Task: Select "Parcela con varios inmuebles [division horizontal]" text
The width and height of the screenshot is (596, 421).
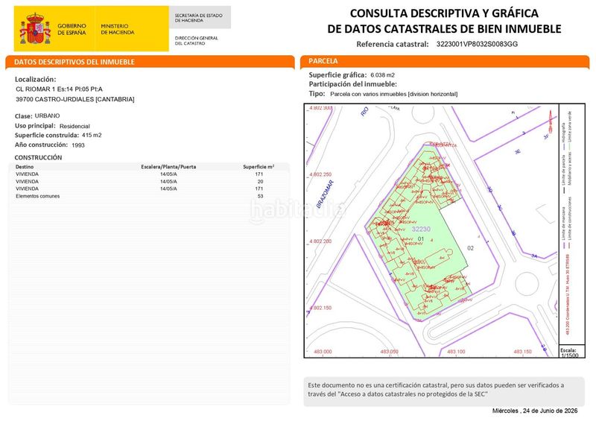Action: tap(394, 94)
